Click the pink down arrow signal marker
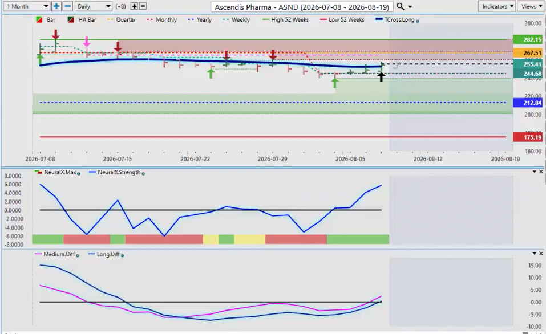This screenshot has width=546, height=334. 87,42
